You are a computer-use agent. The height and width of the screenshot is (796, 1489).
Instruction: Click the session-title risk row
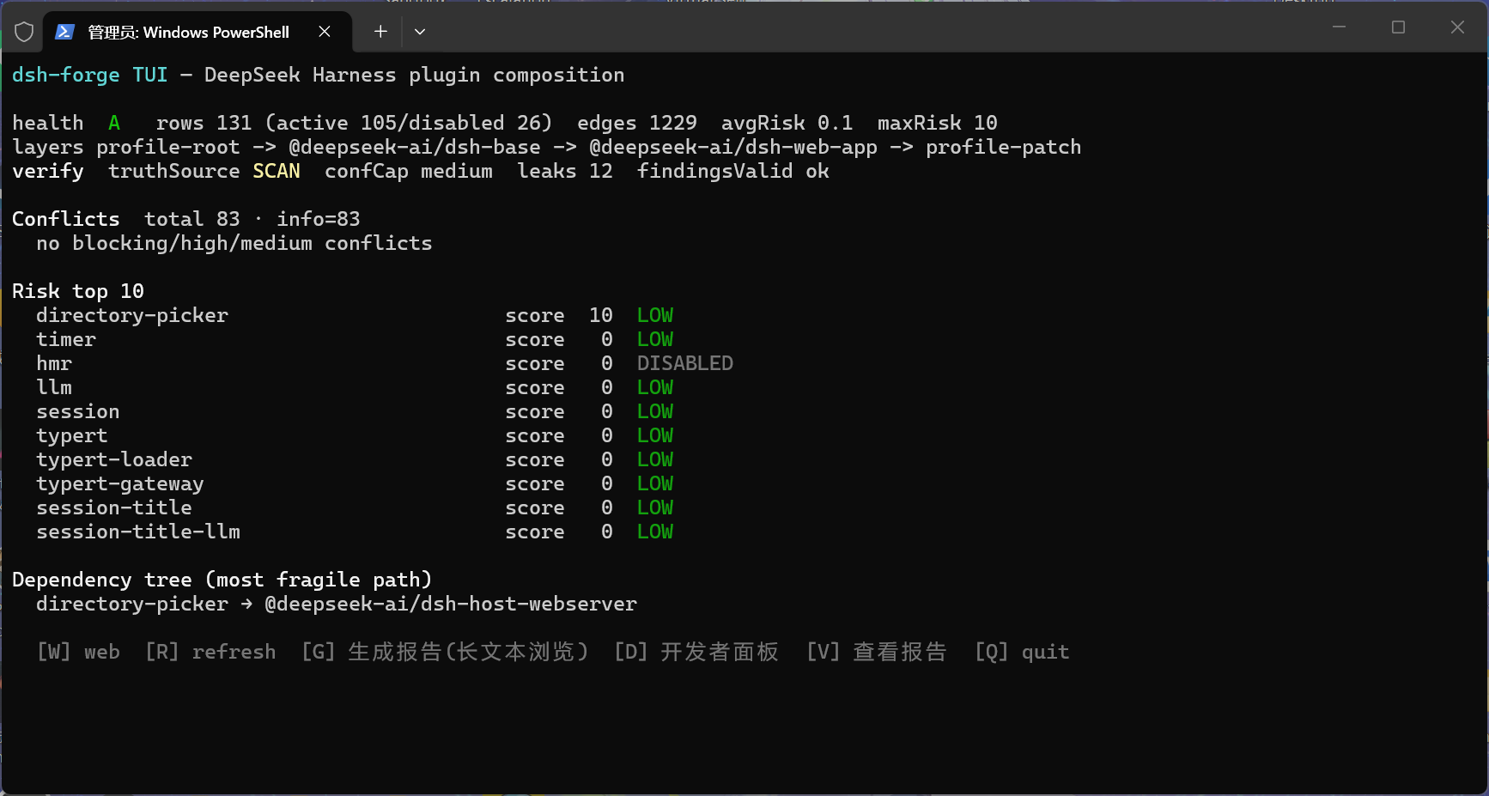(x=355, y=507)
